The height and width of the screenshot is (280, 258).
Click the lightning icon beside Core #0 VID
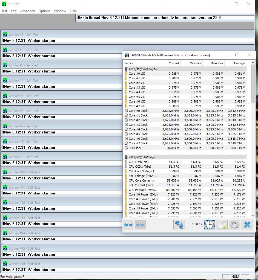(x=126, y=74)
